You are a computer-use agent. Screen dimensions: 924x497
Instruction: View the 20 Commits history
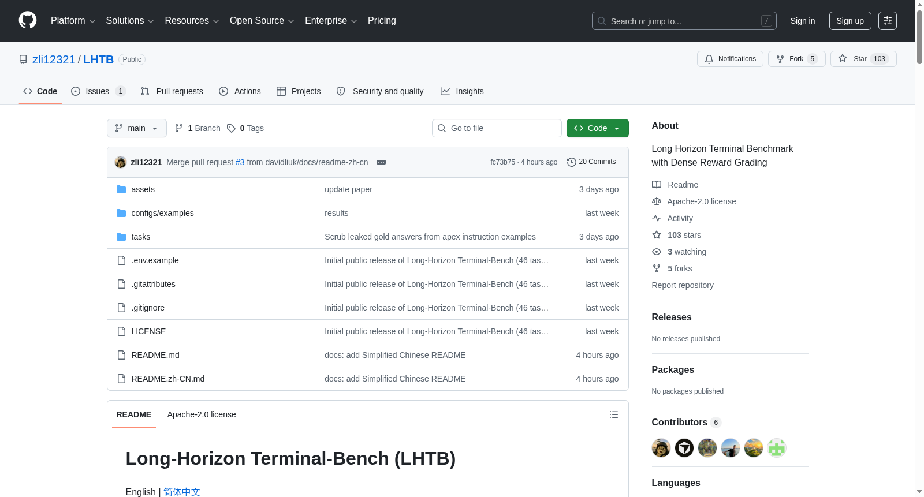coord(591,162)
